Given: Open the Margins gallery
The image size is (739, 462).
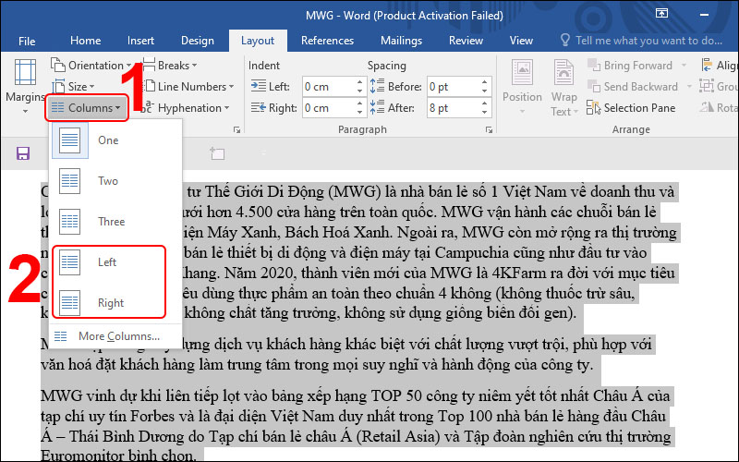Looking at the screenshot, I should [25, 86].
